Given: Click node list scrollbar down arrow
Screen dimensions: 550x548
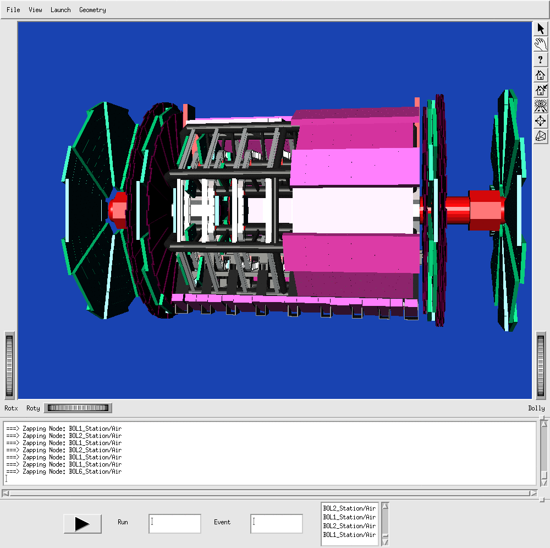Looking at the screenshot, I should (x=385, y=541).
